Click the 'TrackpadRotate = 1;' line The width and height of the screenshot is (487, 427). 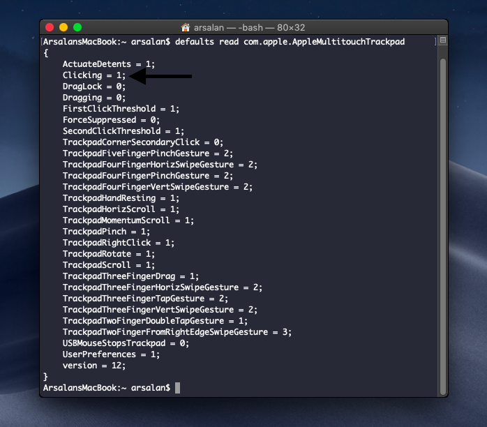coord(109,254)
